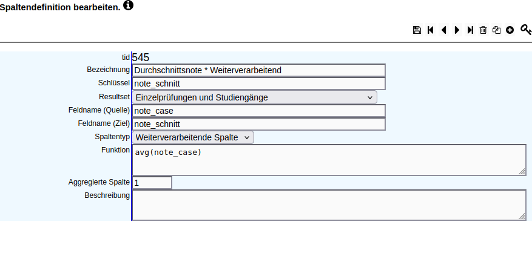Click the Aggregierte Spalte field
This screenshot has width=532, height=262.
pyautogui.click(x=152, y=183)
